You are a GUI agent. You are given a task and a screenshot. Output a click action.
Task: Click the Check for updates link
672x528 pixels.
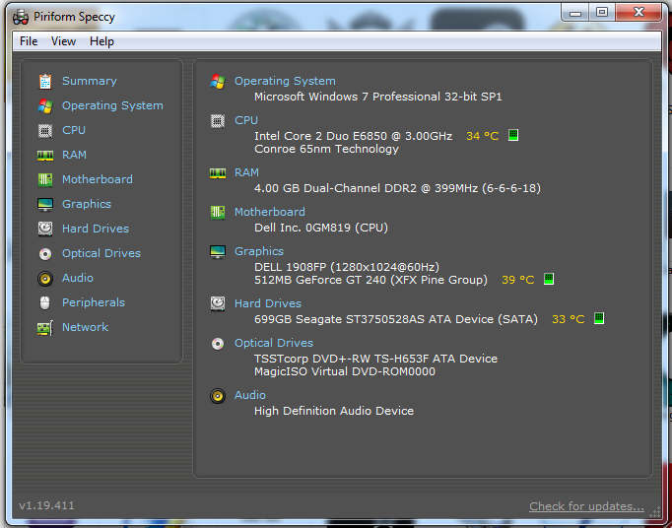tap(586, 506)
